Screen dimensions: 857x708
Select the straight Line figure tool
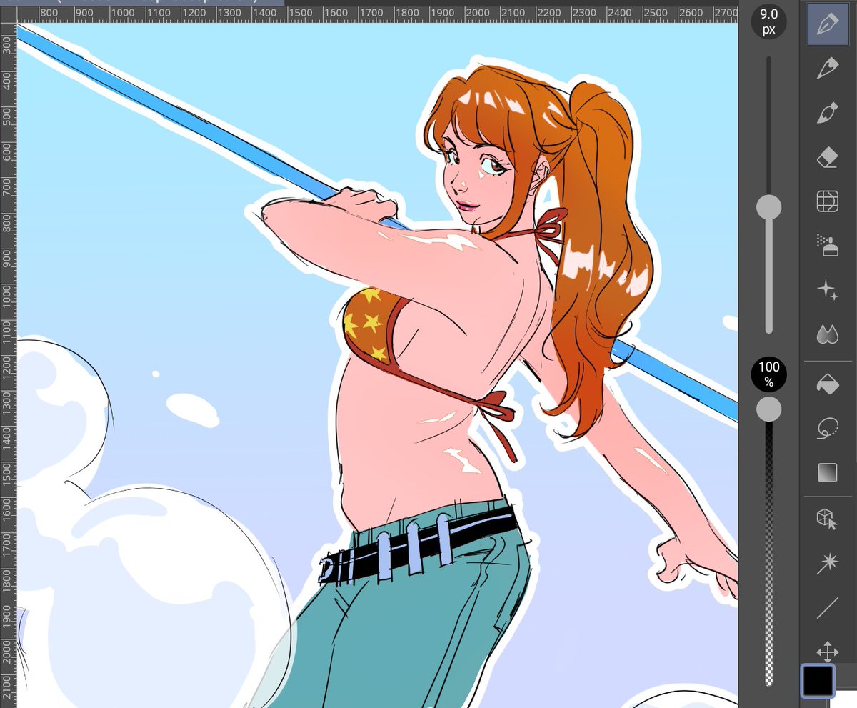(x=827, y=608)
